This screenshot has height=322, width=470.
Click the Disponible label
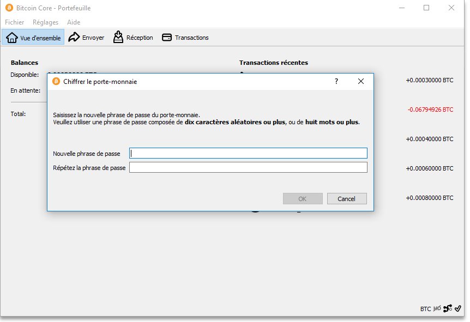pyautogui.click(x=25, y=75)
